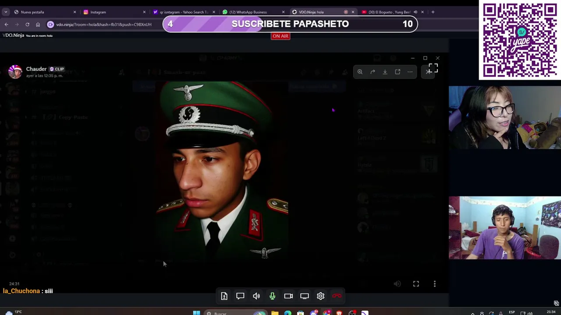Mute audio on the YouTube tab speaker icon
The height and width of the screenshot is (315, 561).
tap(415, 12)
